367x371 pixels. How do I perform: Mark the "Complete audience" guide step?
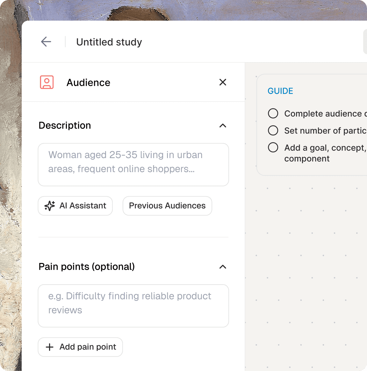click(x=273, y=113)
